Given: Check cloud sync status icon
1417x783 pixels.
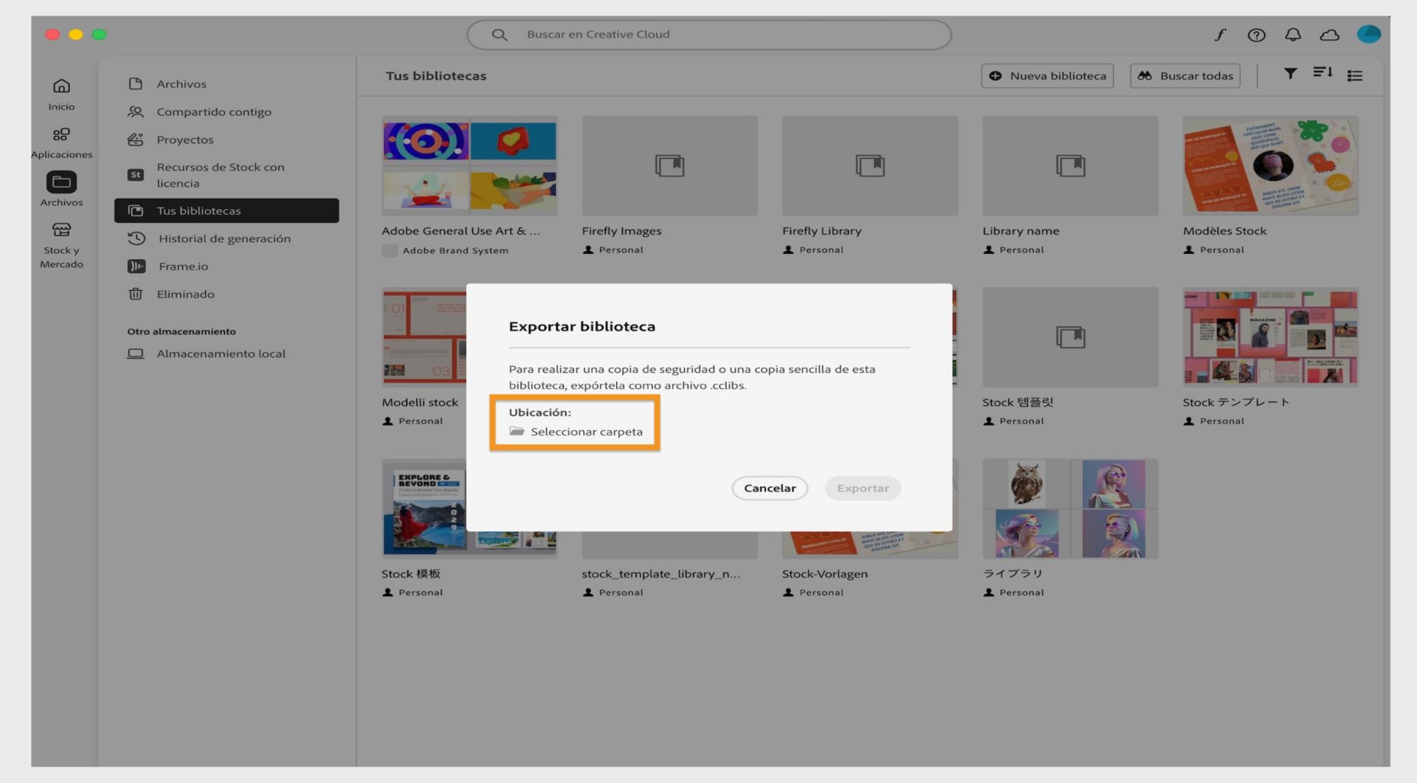Looking at the screenshot, I should [1329, 35].
